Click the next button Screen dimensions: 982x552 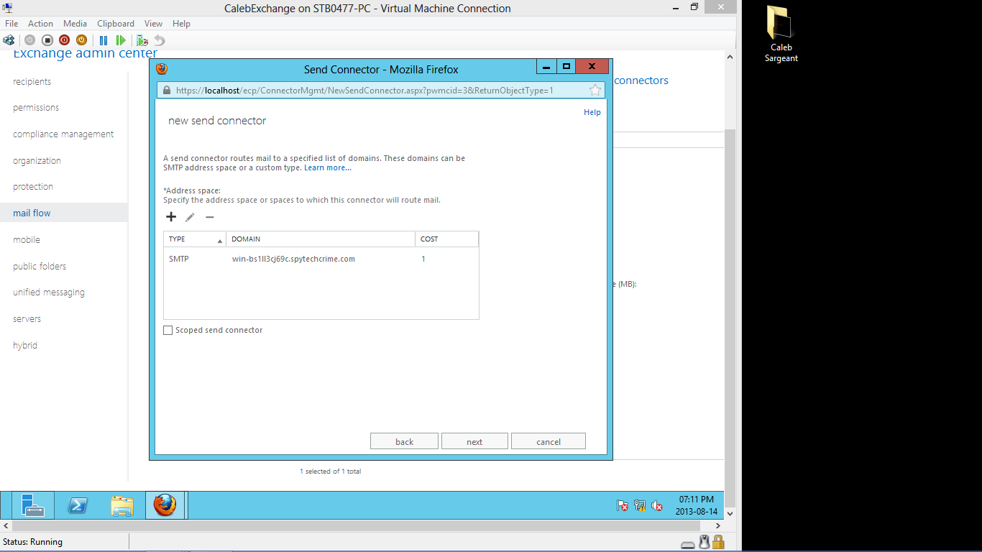(x=474, y=441)
